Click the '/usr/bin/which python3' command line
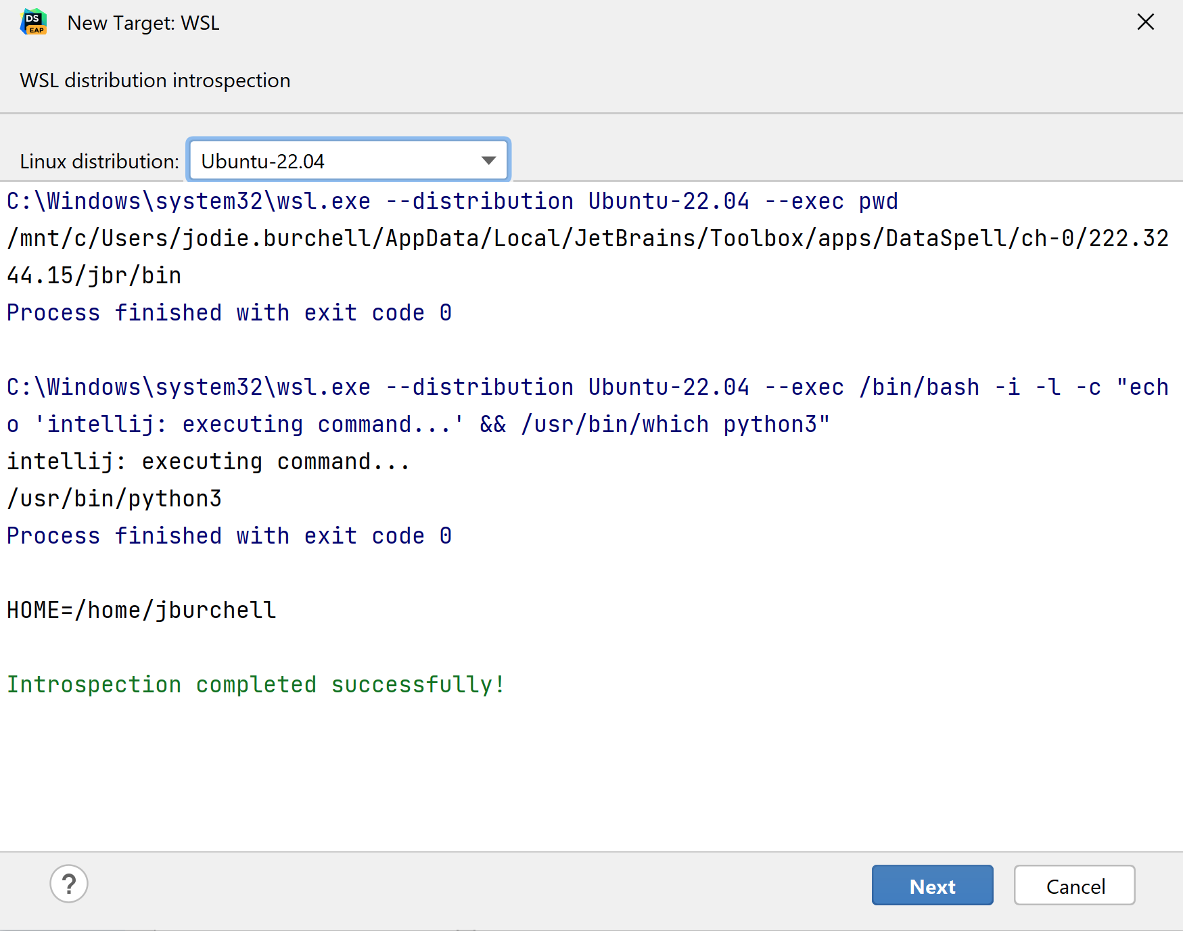The height and width of the screenshot is (931, 1183). [419, 425]
